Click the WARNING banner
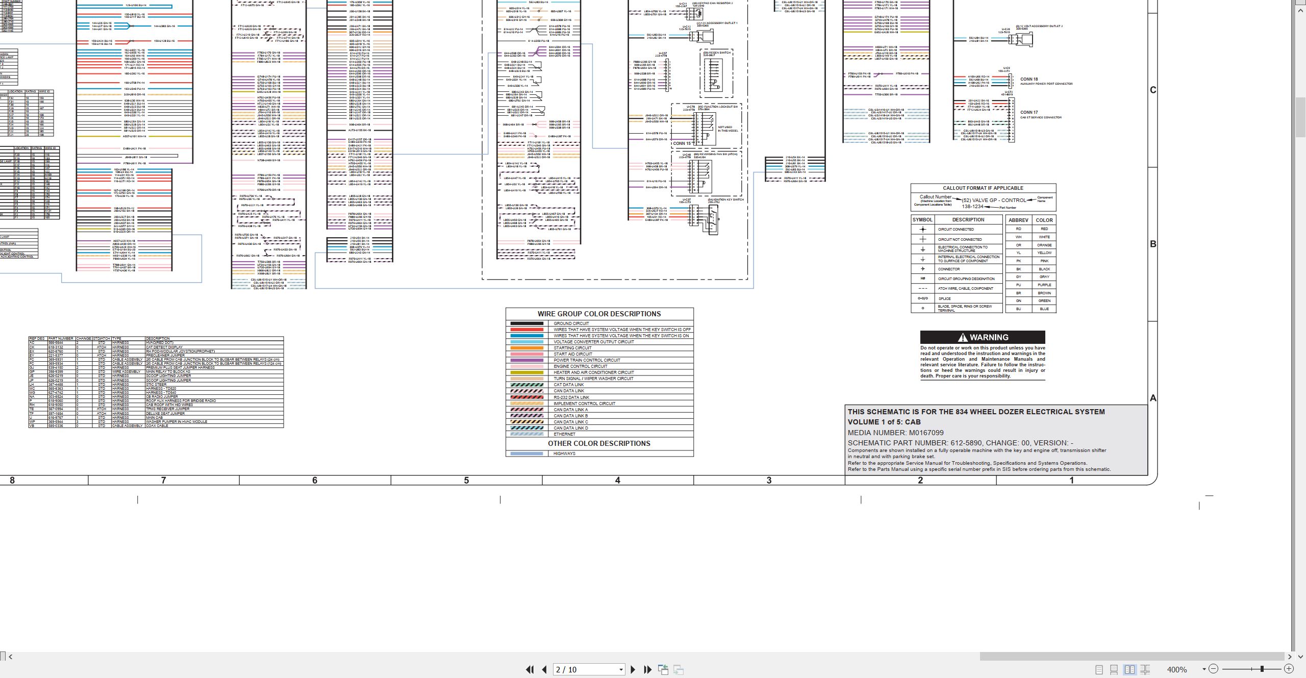This screenshot has width=1306, height=678. click(983, 337)
